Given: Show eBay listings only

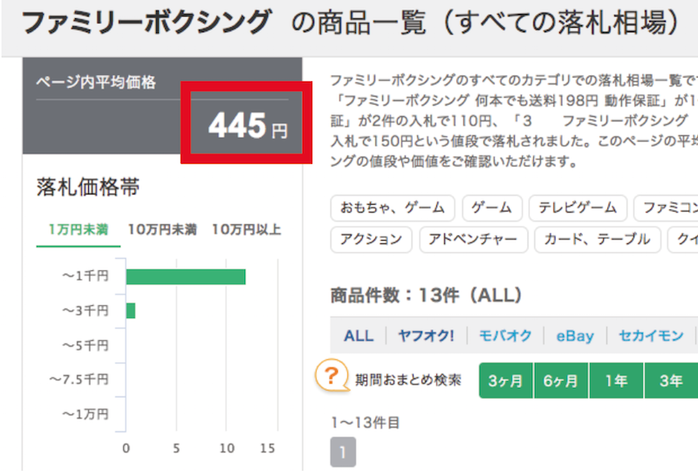Looking at the screenshot, I should 575,336.
